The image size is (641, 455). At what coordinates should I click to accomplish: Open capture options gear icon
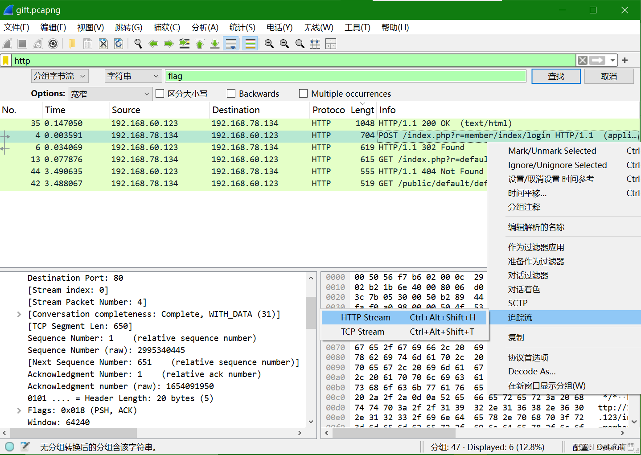[x=53, y=44]
